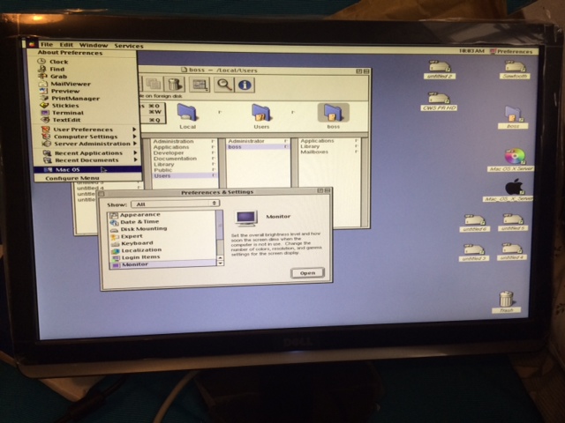Expand the Computer Settings submenu
Screen dimensions: 565x423
(x=88, y=137)
